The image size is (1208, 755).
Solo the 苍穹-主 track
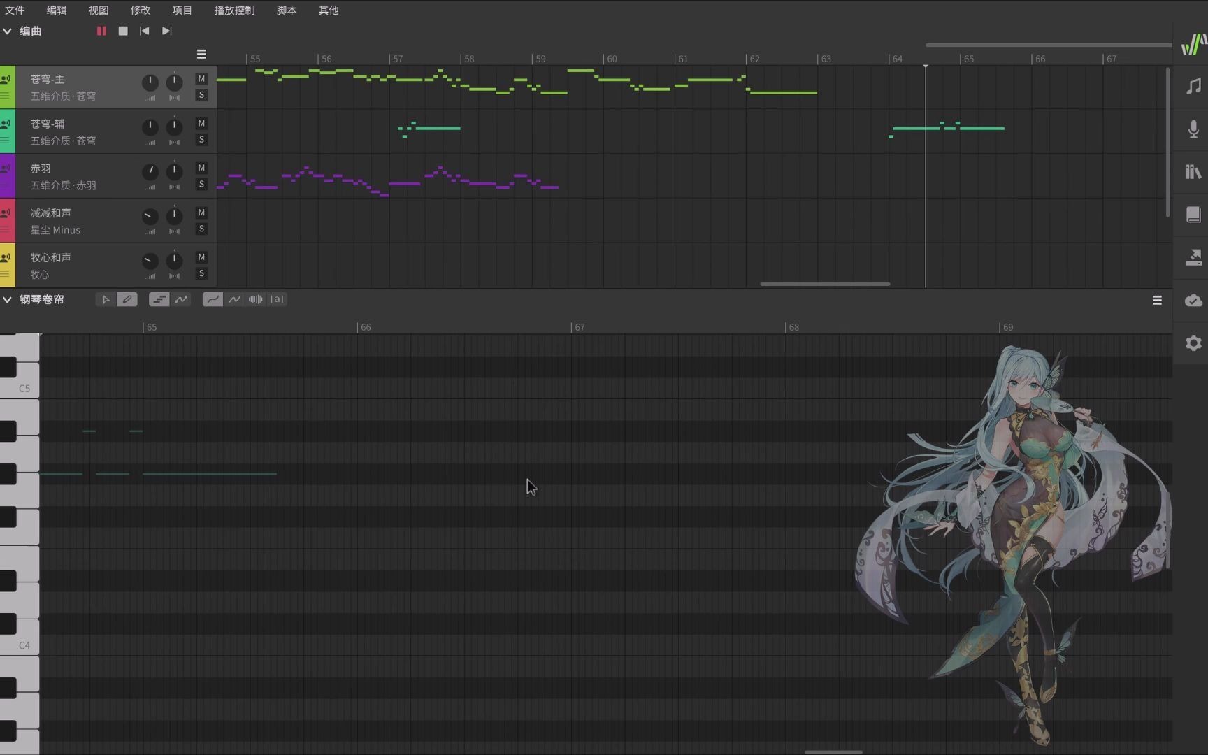201,95
